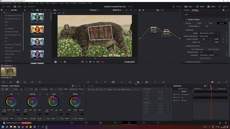The width and height of the screenshot is (230, 129).
Task: Open the Blur palette icon
Action: (138, 82)
